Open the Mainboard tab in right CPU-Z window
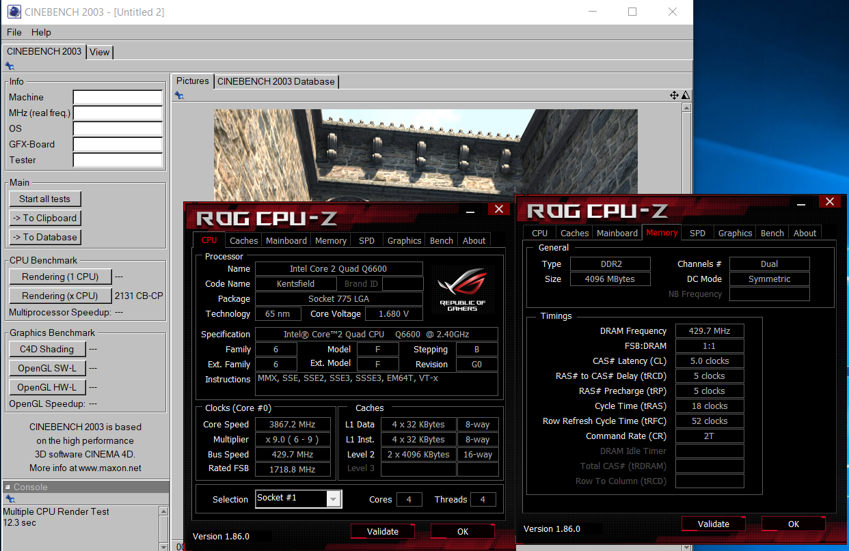This screenshot has height=551, width=849. [617, 233]
